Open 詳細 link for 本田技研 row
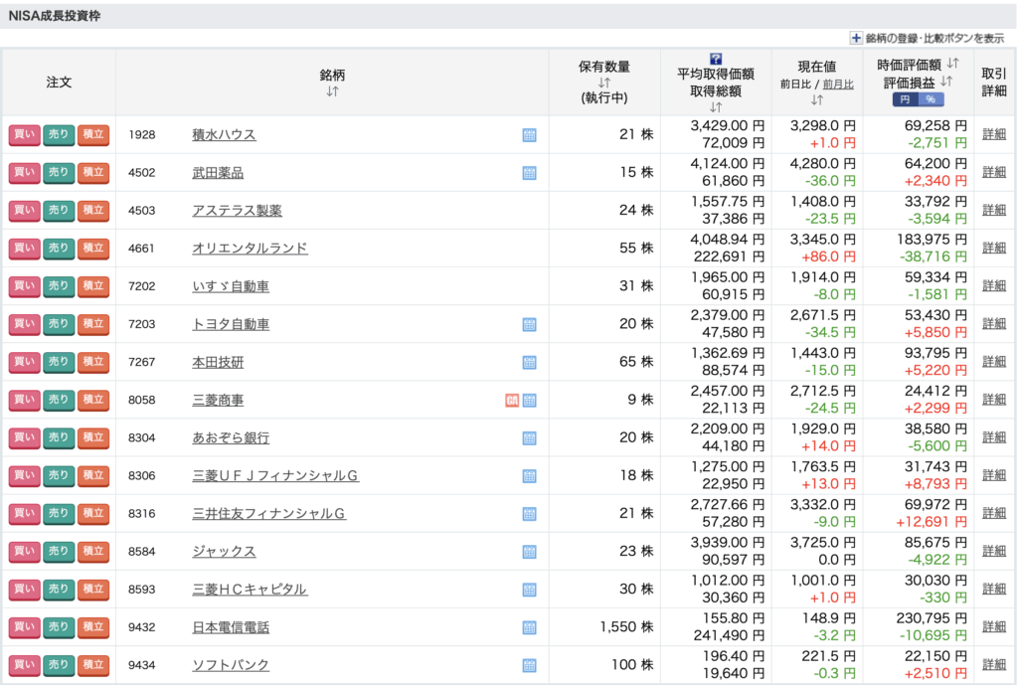1018x685 pixels. (993, 362)
